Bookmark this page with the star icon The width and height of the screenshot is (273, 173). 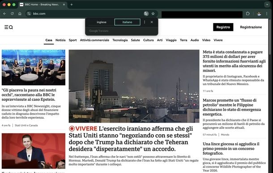153,13
